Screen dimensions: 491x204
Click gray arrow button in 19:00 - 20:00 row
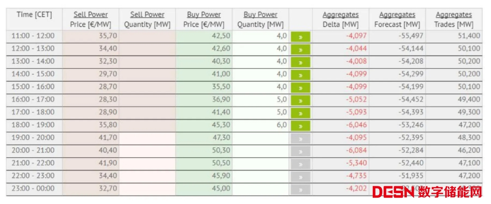pos(300,138)
